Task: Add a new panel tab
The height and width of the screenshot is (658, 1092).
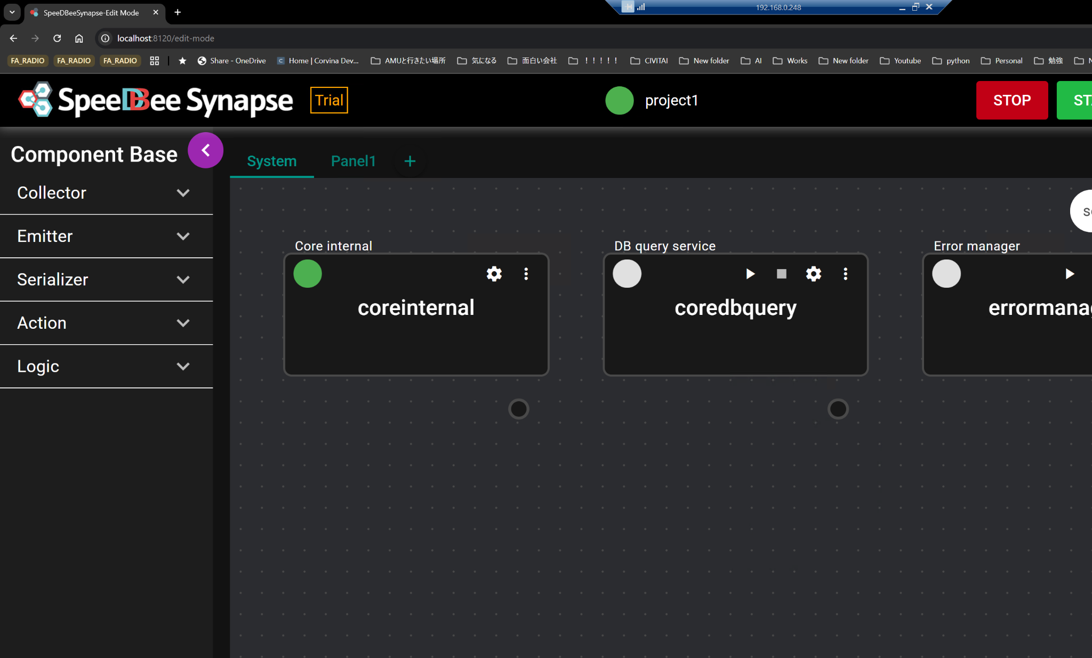Action: pos(409,161)
